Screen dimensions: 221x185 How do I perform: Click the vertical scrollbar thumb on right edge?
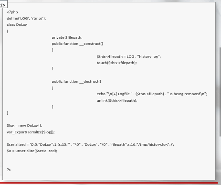pyautogui.click(x=220, y=92)
